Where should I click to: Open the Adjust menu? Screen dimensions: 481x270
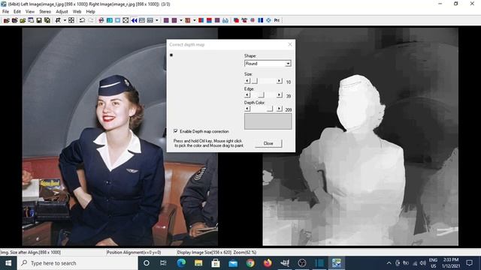(x=62, y=12)
